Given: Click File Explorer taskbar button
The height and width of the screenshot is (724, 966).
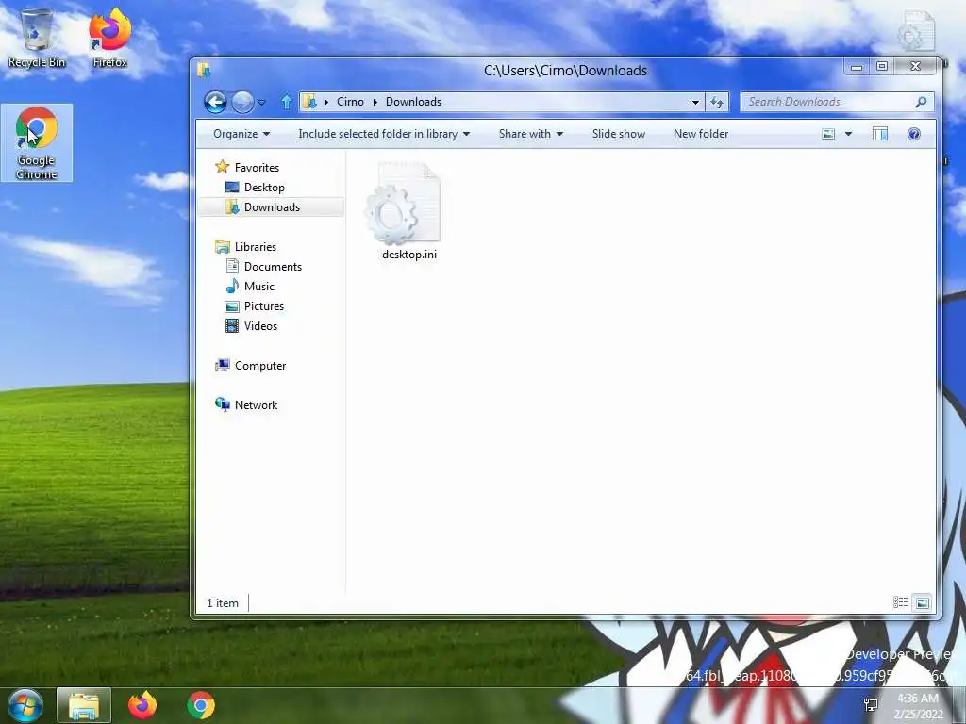Looking at the screenshot, I should 84,705.
